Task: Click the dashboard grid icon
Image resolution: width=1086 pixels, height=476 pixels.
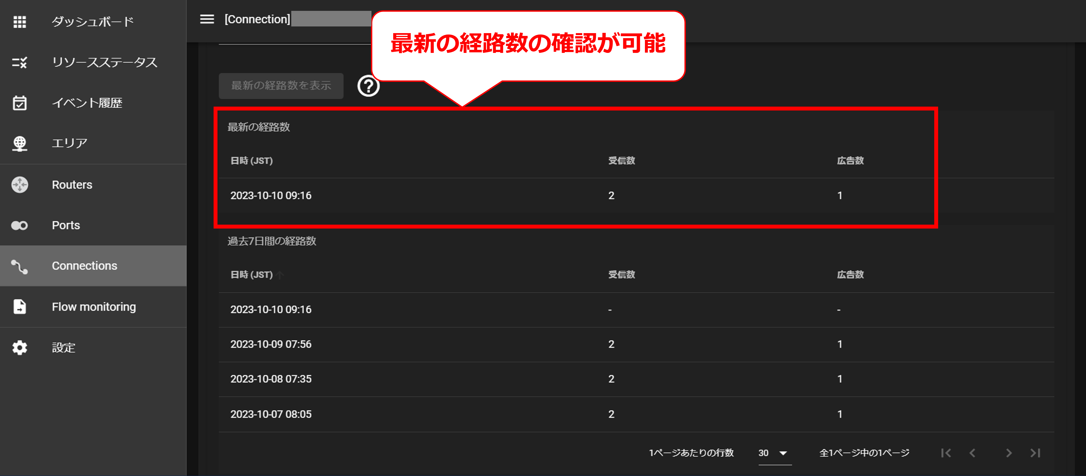Action: (20, 21)
